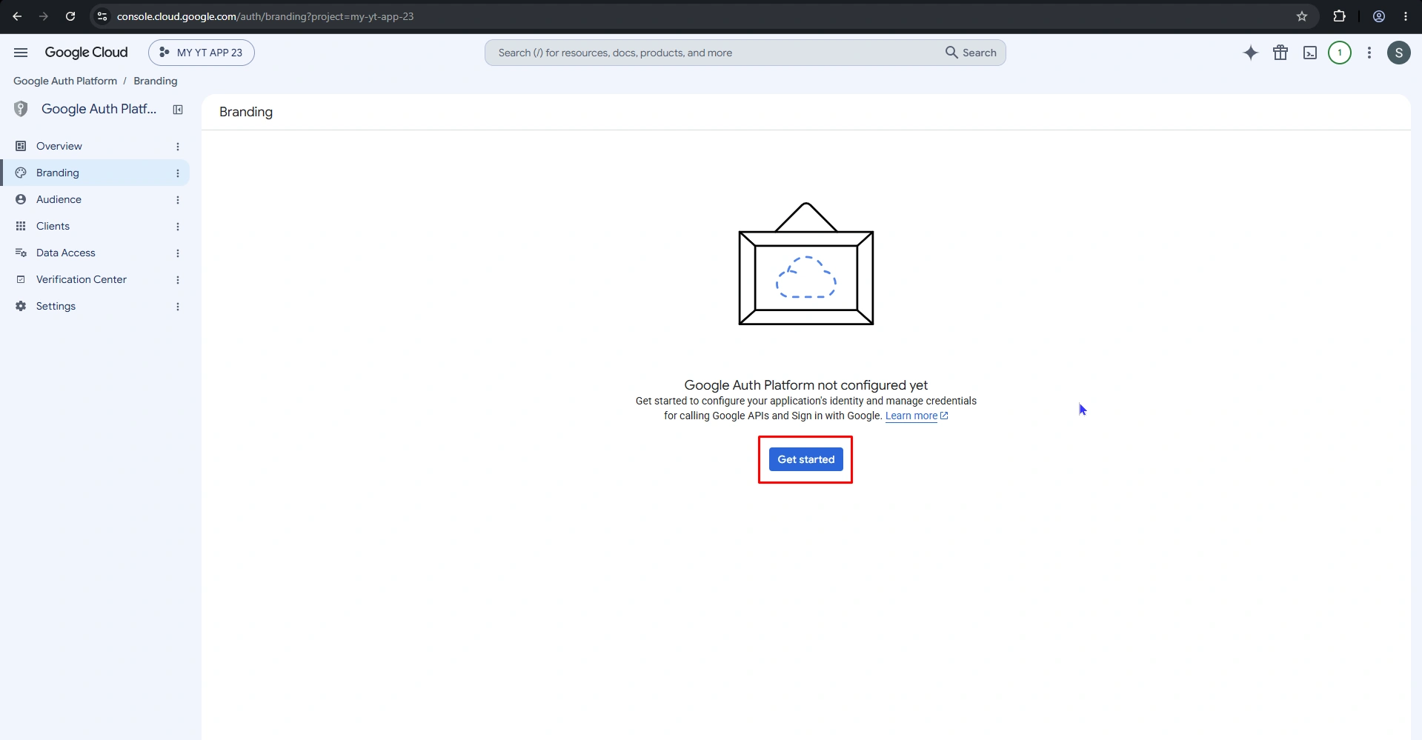Open more options for Overview
1422x740 pixels.
click(178, 147)
